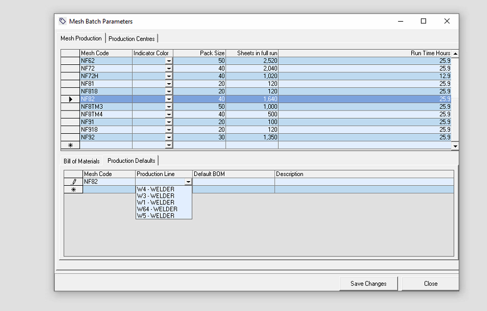Click pencil edit marker for NF82 defaults
This screenshot has height=311, width=487.
click(x=73, y=182)
